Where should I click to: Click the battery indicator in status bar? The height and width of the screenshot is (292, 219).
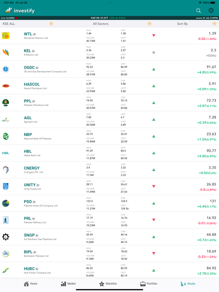213,3
